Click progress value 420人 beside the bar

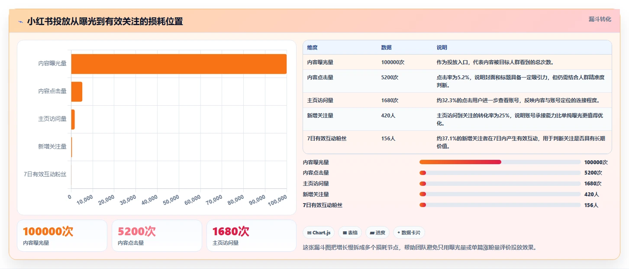(592, 194)
